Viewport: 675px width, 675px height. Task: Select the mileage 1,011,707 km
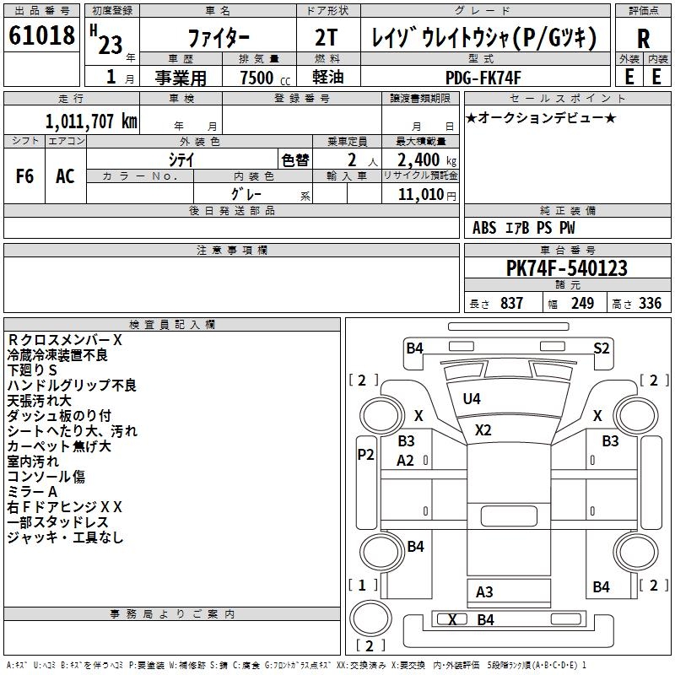(x=91, y=121)
